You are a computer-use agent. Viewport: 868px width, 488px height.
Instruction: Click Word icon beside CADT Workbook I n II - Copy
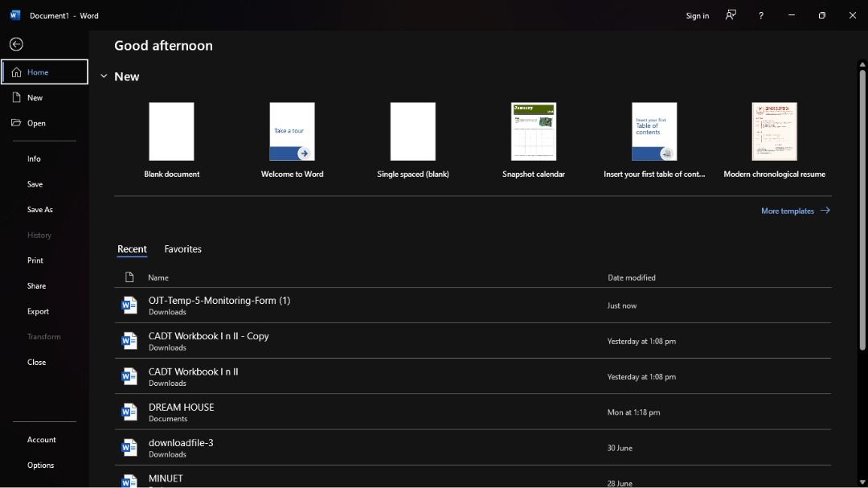[129, 341]
